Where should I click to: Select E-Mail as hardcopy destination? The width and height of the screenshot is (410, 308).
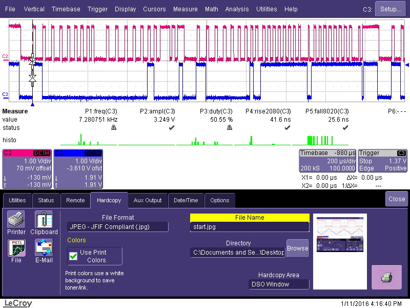(x=44, y=251)
